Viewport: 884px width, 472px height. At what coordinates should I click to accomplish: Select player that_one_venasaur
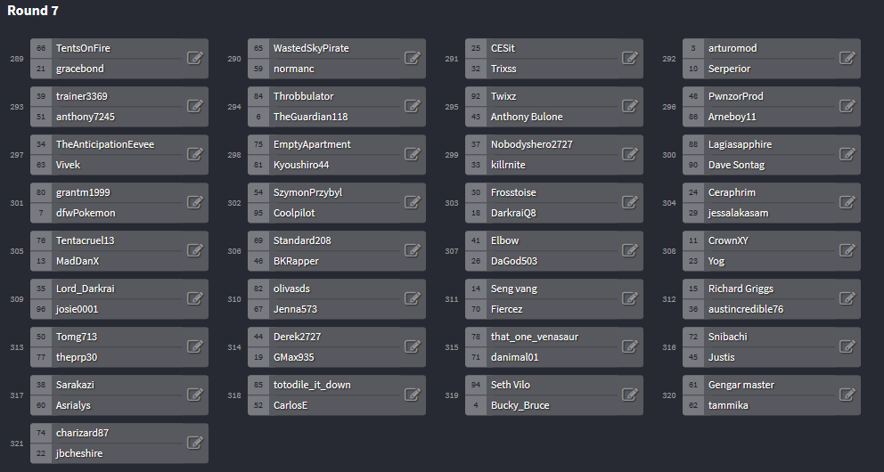coord(535,337)
